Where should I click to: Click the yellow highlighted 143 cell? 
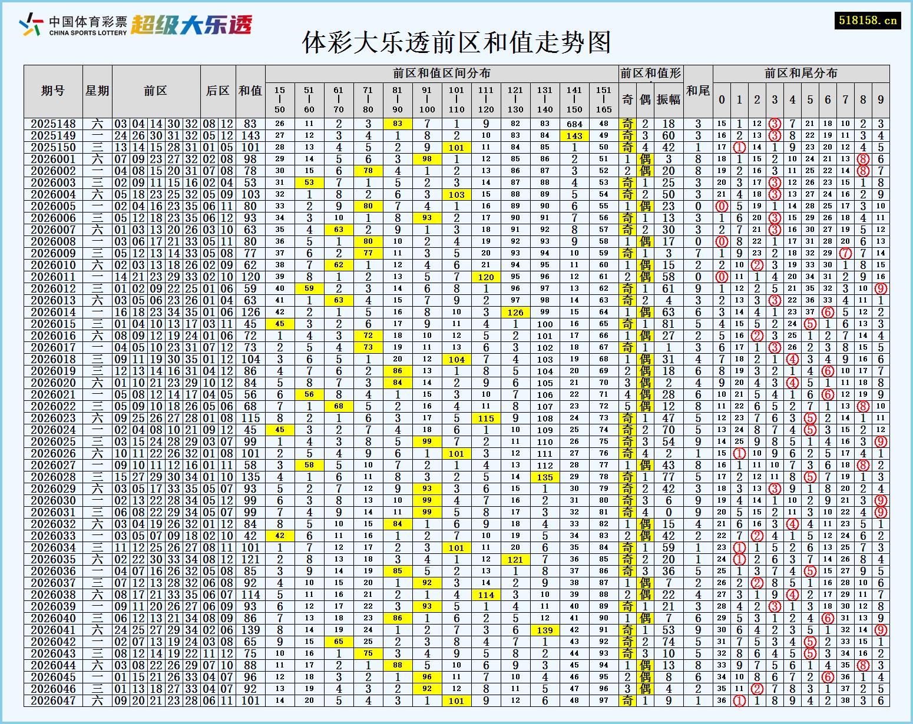tap(574, 135)
